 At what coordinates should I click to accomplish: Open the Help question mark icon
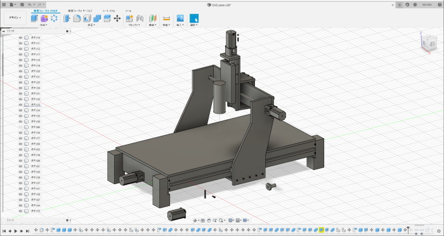click(x=439, y=5)
